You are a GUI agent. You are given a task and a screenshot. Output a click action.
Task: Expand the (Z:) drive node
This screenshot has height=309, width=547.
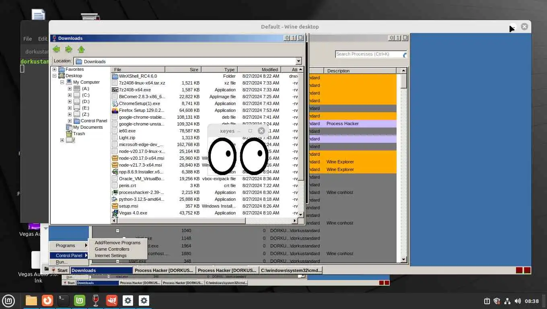(x=70, y=114)
